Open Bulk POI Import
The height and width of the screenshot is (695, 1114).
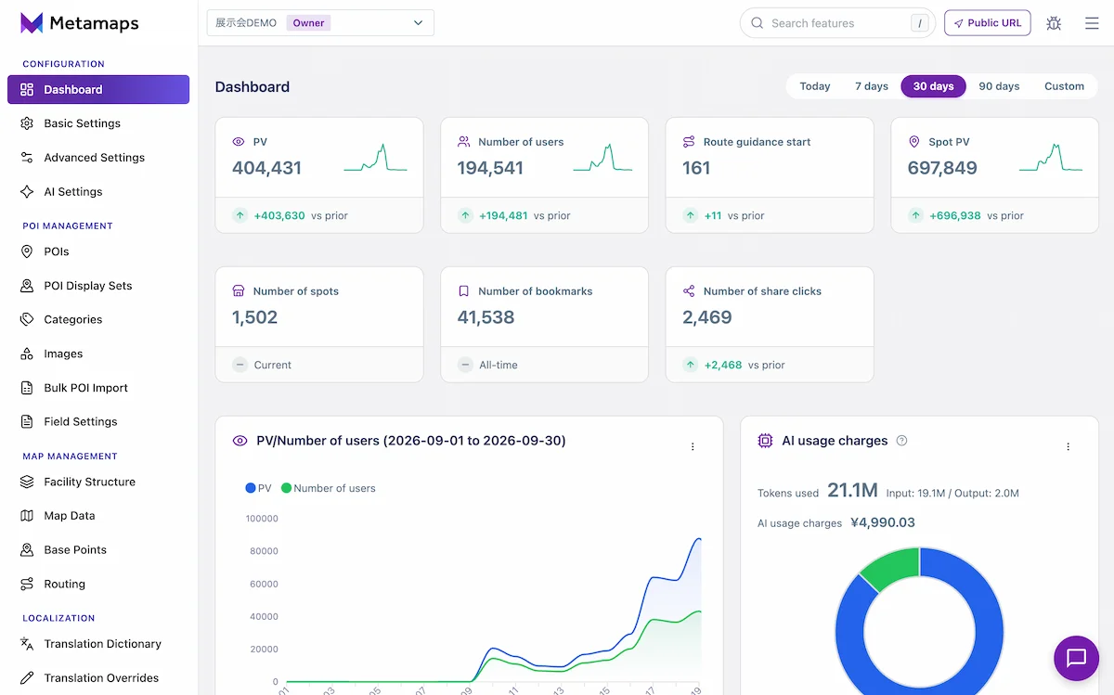(98, 388)
